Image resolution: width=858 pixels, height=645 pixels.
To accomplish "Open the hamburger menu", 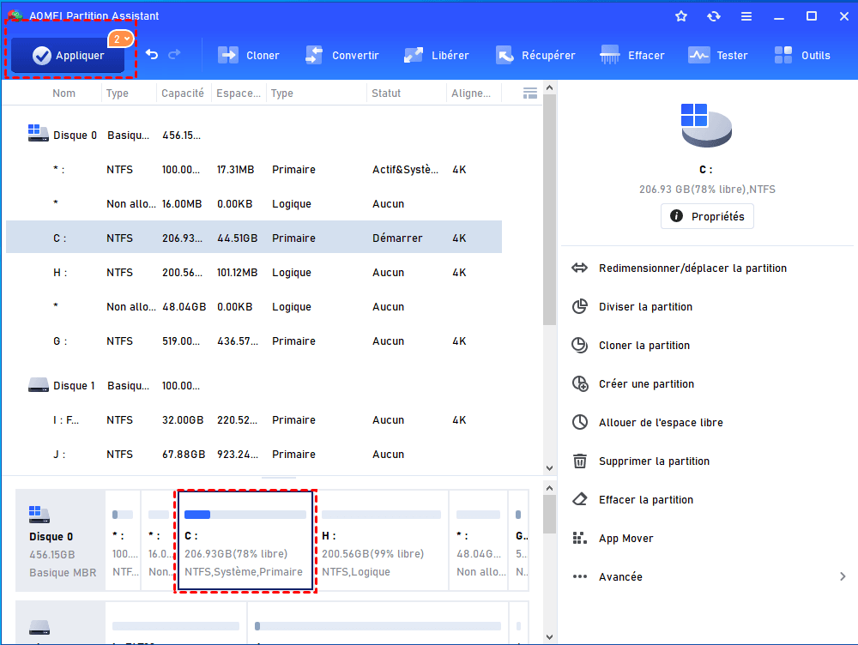I will click(x=746, y=16).
